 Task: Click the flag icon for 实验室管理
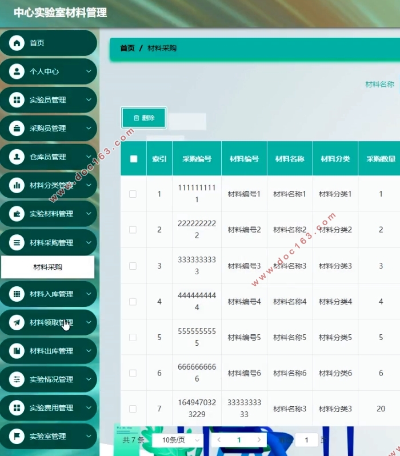(x=17, y=436)
